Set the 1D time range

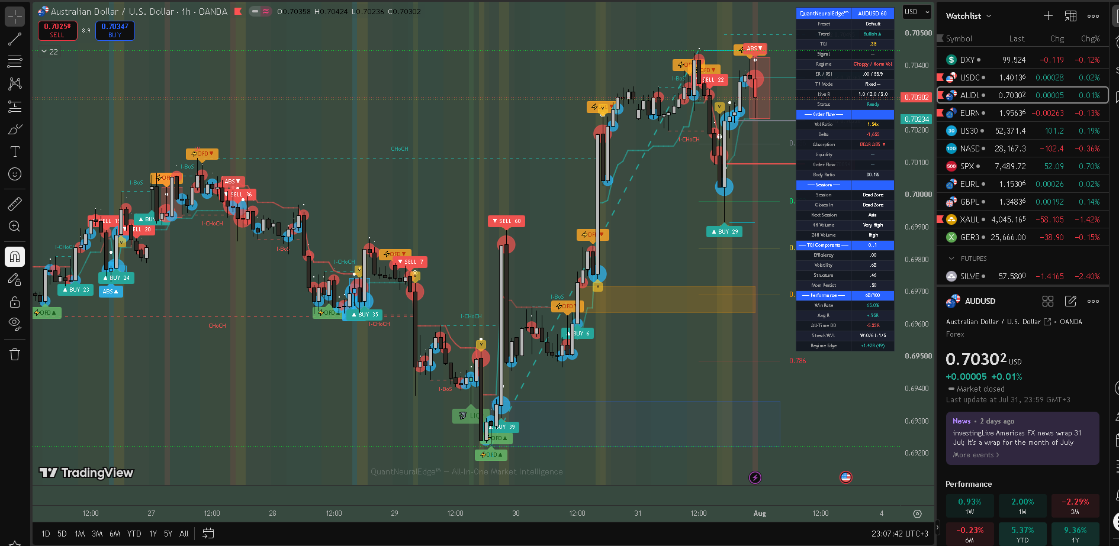[46, 534]
